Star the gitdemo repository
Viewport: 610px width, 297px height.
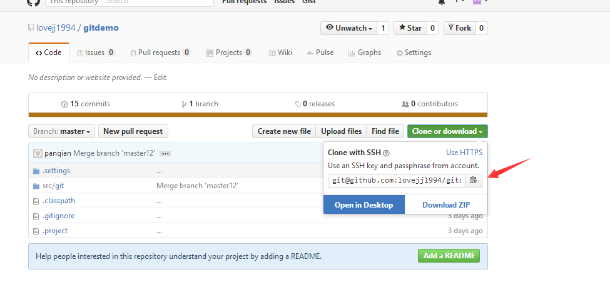pos(410,28)
